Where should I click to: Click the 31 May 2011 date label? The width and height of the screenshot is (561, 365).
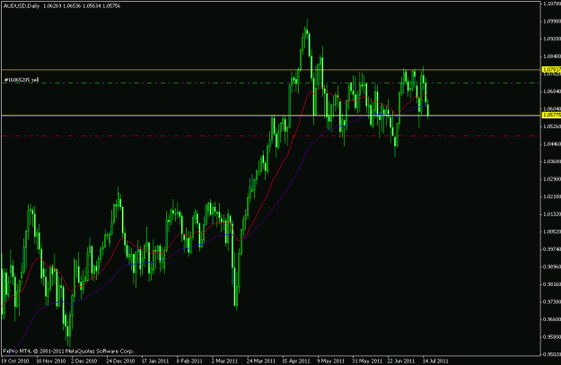point(365,361)
